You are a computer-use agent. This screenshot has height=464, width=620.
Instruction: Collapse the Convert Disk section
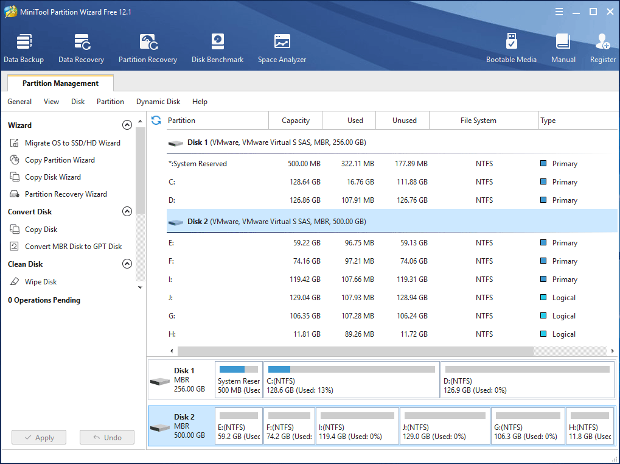pyautogui.click(x=127, y=211)
